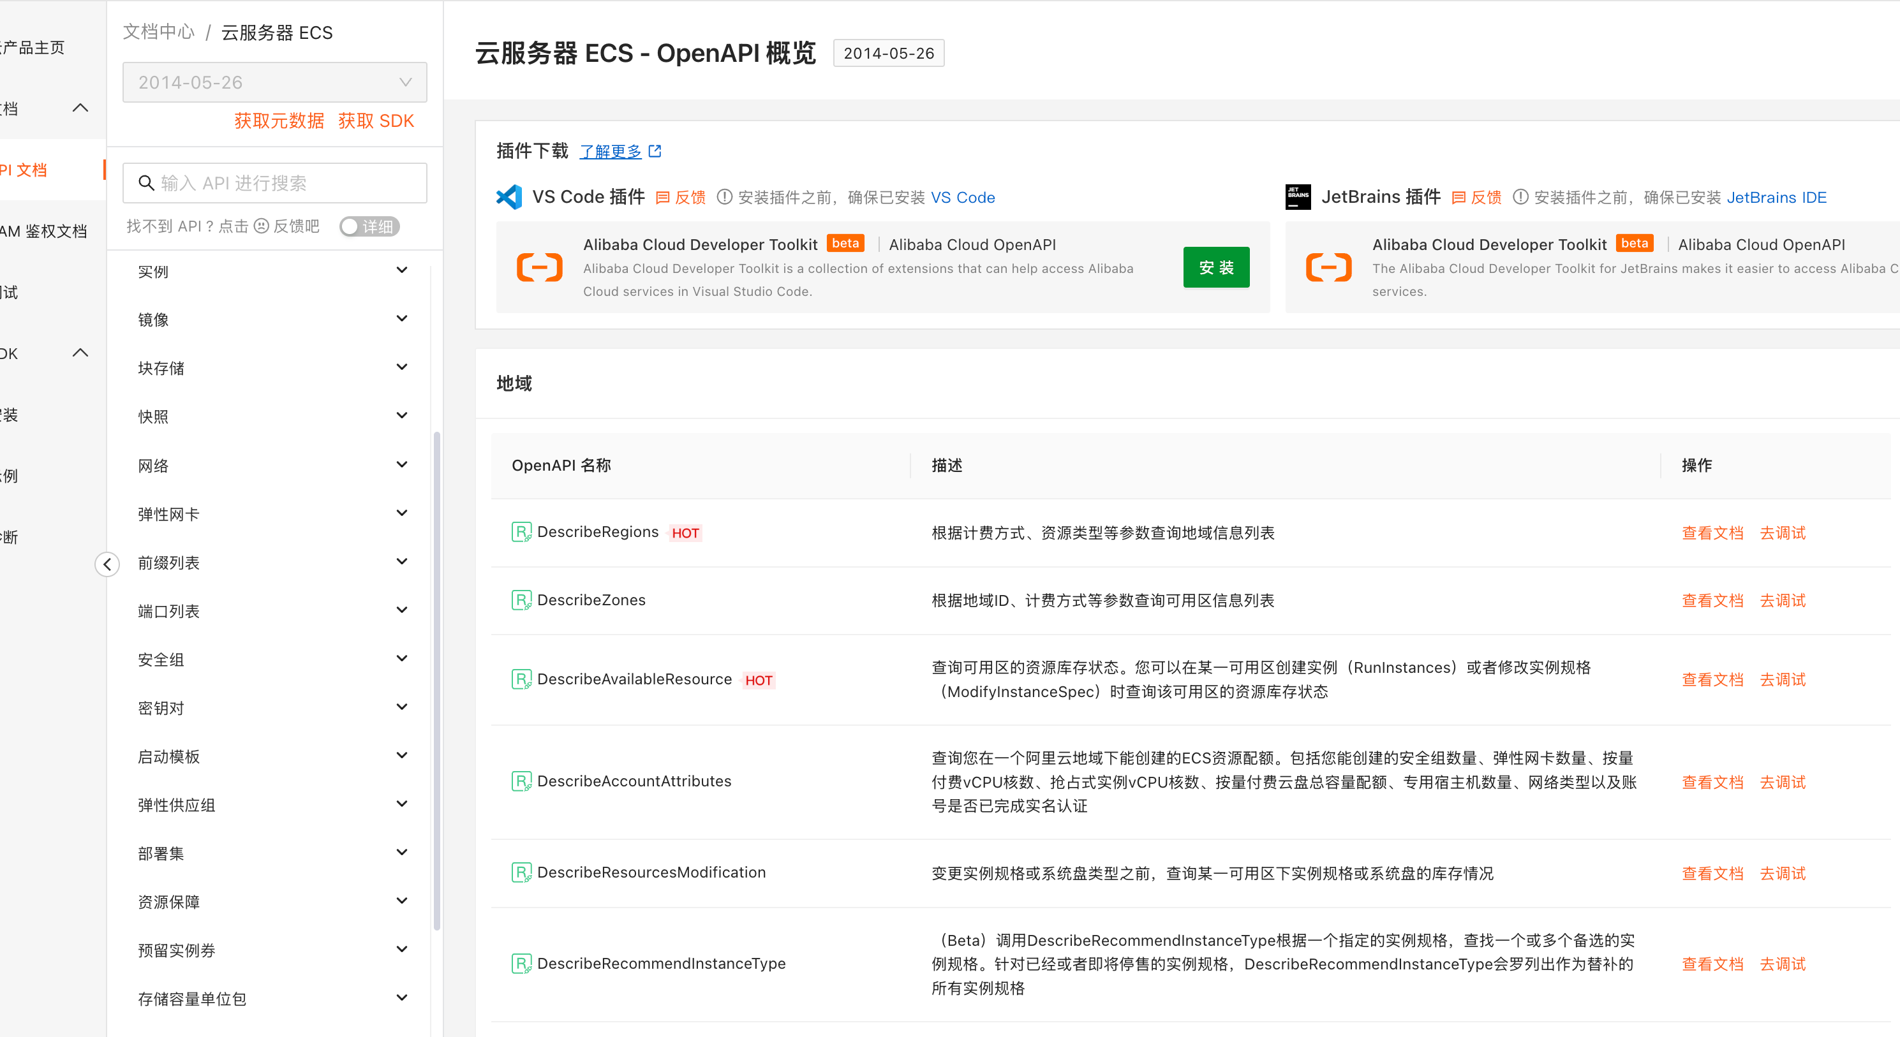The width and height of the screenshot is (1900, 1037).
Task: Click the external link icon beside 了解更多
Action: pos(655,151)
